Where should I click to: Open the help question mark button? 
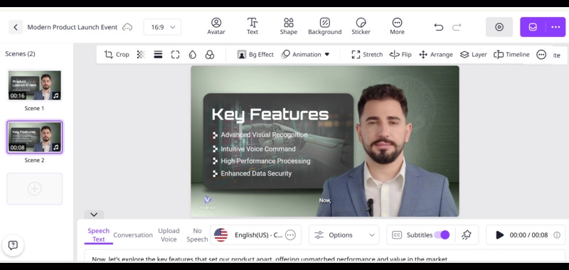[x=13, y=245]
